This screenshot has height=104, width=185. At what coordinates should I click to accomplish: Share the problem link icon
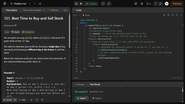[x=37, y=100]
